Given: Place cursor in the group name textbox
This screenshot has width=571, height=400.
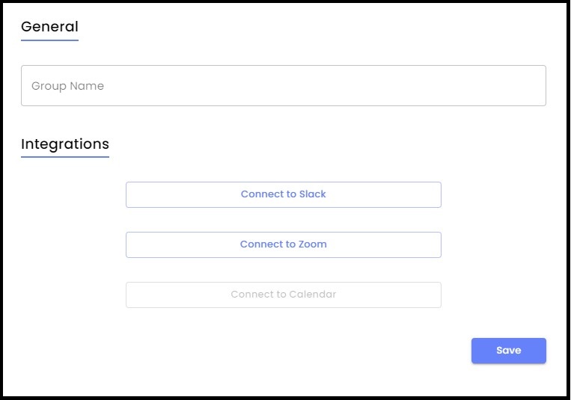Looking at the screenshot, I should tap(284, 85).
